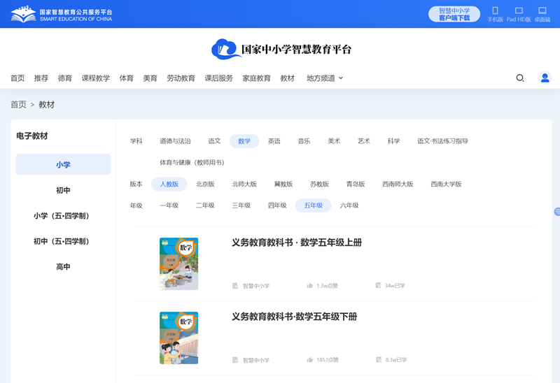This screenshot has height=383, width=560.
Task: Select 初中 in the sidebar
Action: [63, 190]
